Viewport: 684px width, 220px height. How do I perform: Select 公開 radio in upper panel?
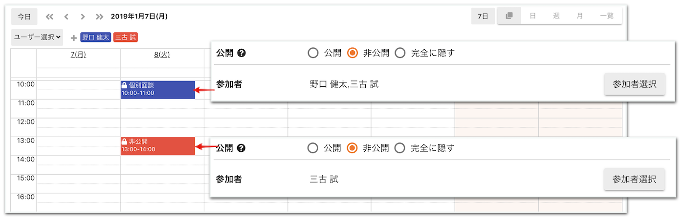[313, 53]
